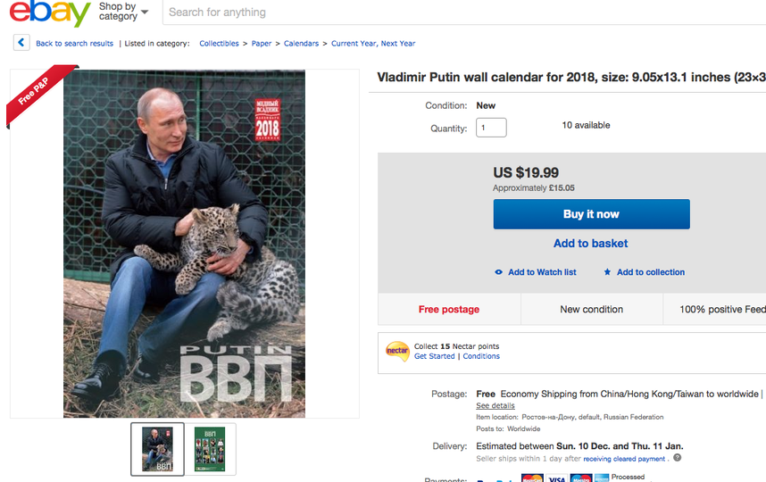This screenshot has height=482, width=766.
Task: Open the Shop by category dropdown
Action: pos(123,12)
